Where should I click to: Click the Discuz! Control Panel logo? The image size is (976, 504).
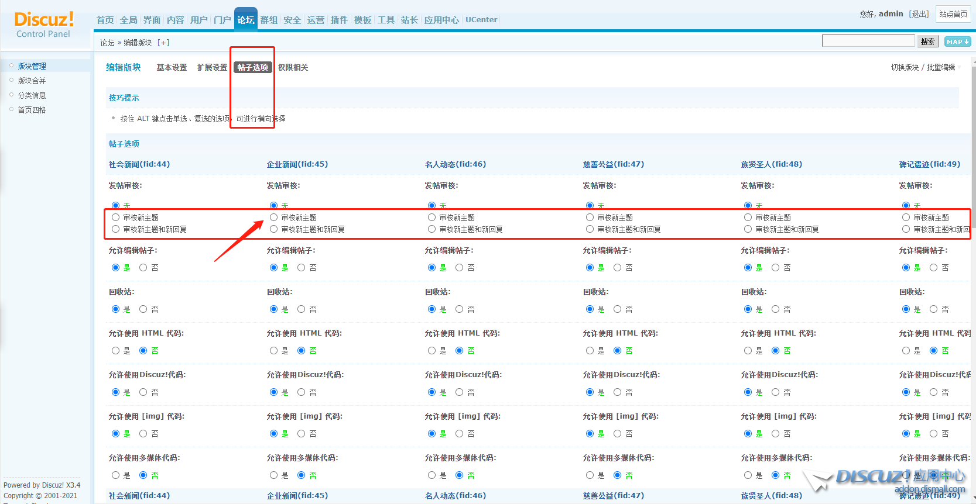coord(44,25)
